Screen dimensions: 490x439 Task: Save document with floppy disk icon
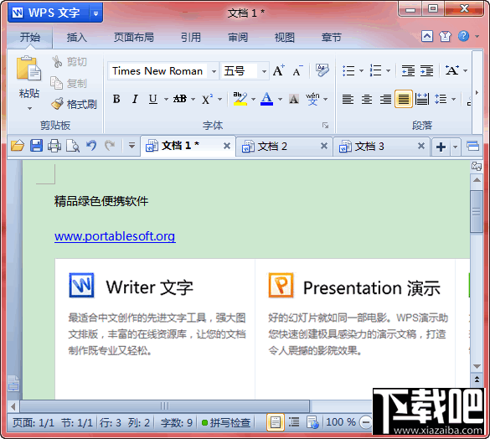click(x=36, y=146)
